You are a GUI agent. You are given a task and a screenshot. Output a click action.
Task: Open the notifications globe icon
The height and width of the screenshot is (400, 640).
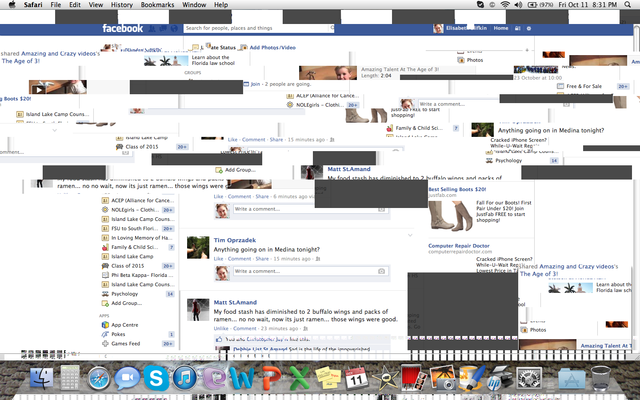(174, 28)
